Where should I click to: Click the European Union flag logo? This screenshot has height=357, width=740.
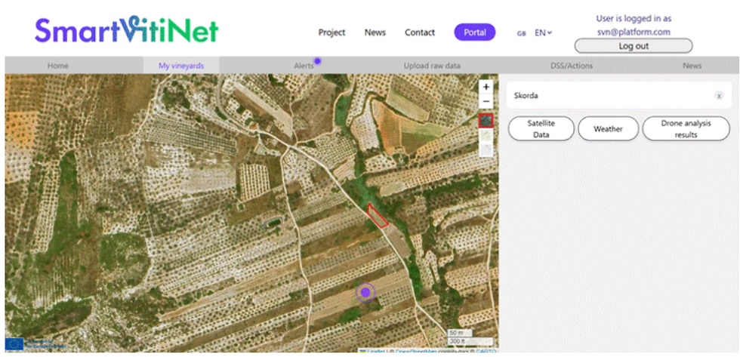coord(14,344)
